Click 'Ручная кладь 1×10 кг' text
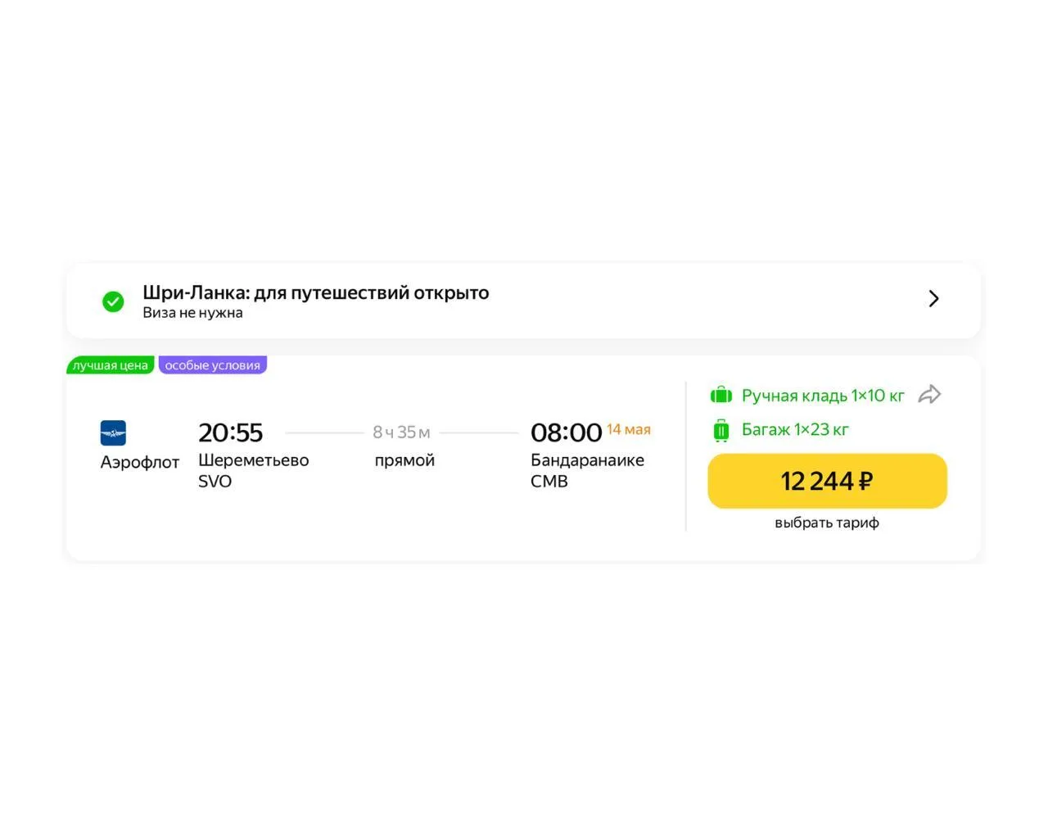1048x824 pixels. [823, 396]
